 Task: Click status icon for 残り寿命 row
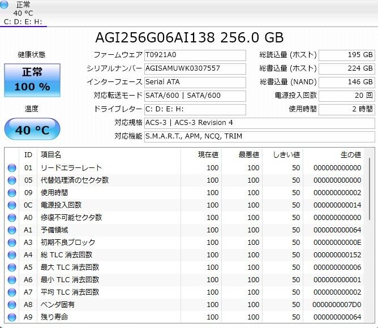[12, 317]
